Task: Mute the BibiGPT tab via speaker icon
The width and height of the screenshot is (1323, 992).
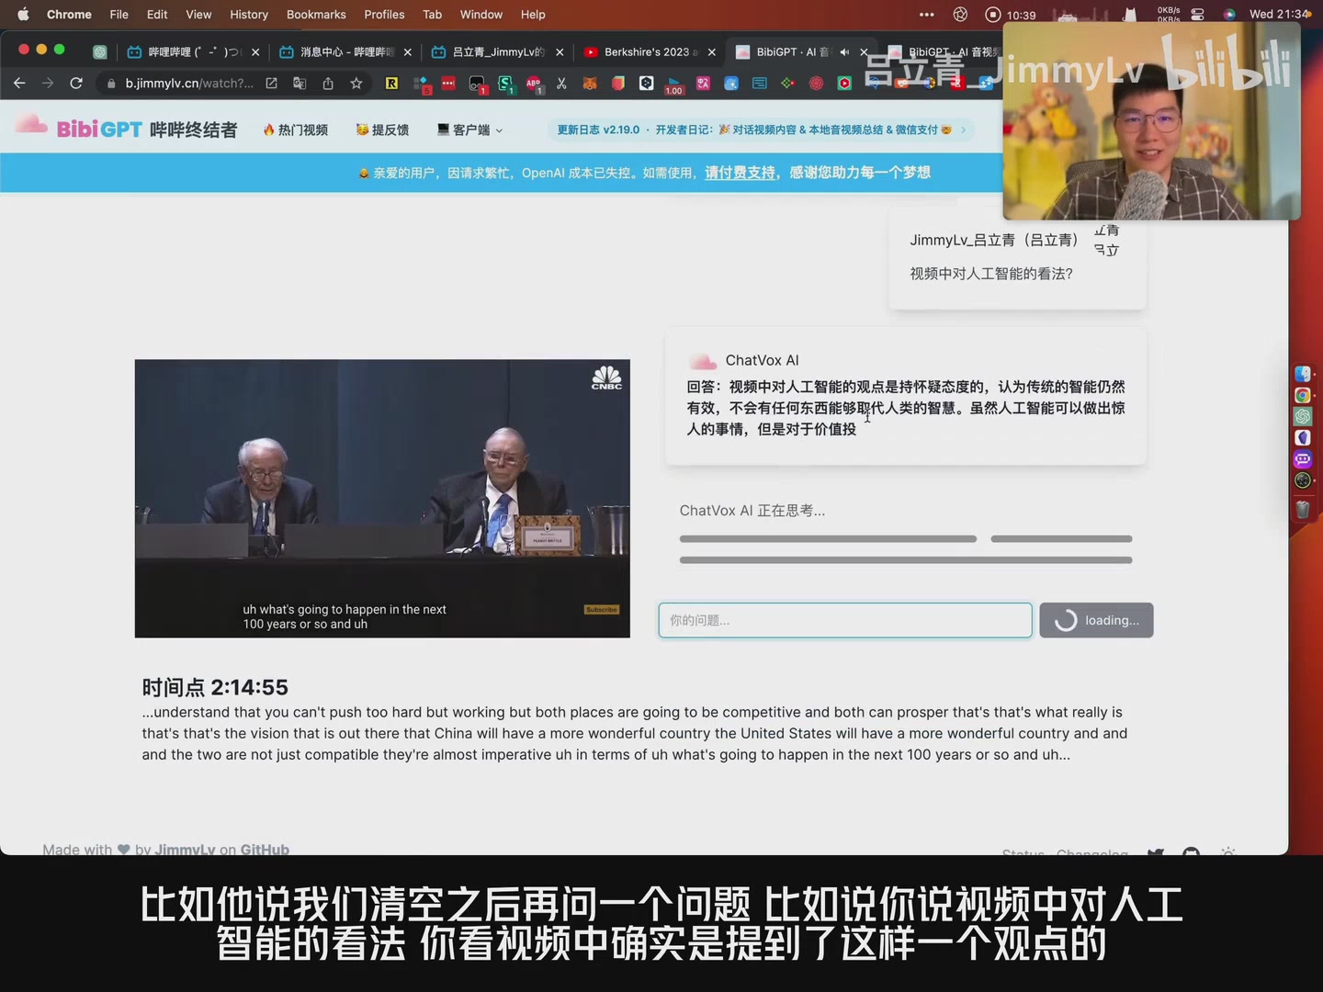Action: 844,52
